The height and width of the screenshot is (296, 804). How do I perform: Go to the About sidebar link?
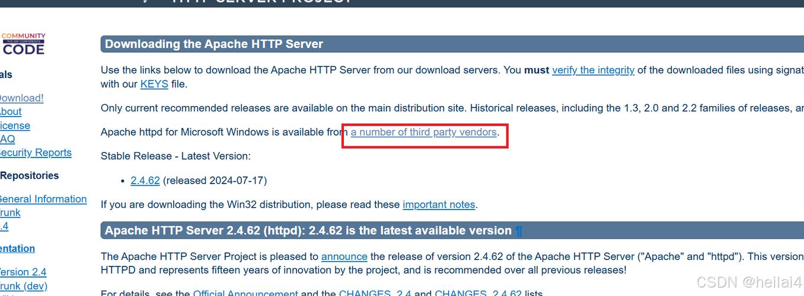pos(11,111)
